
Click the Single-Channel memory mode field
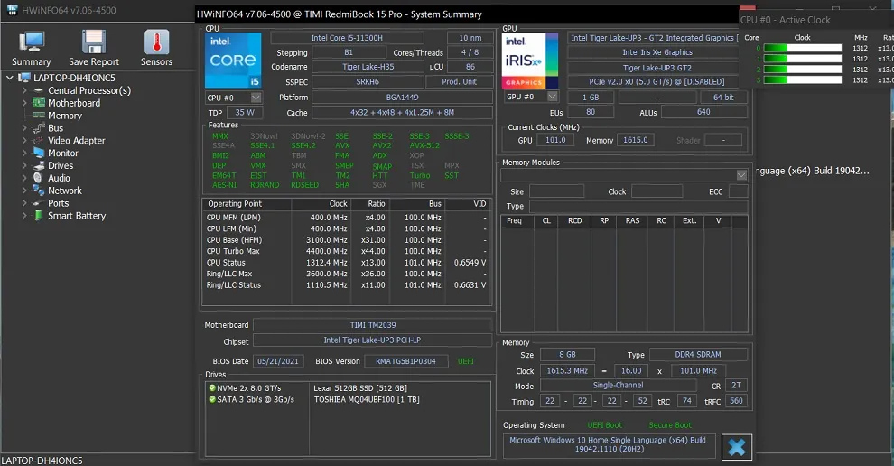pyautogui.click(x=618, y=386)
